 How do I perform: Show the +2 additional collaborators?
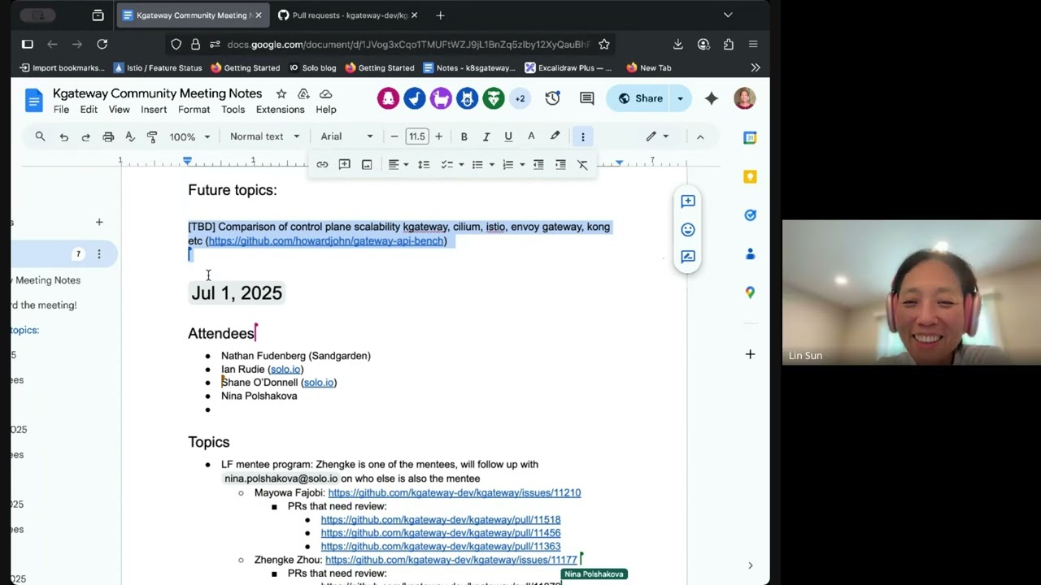(x=520, y=98)
